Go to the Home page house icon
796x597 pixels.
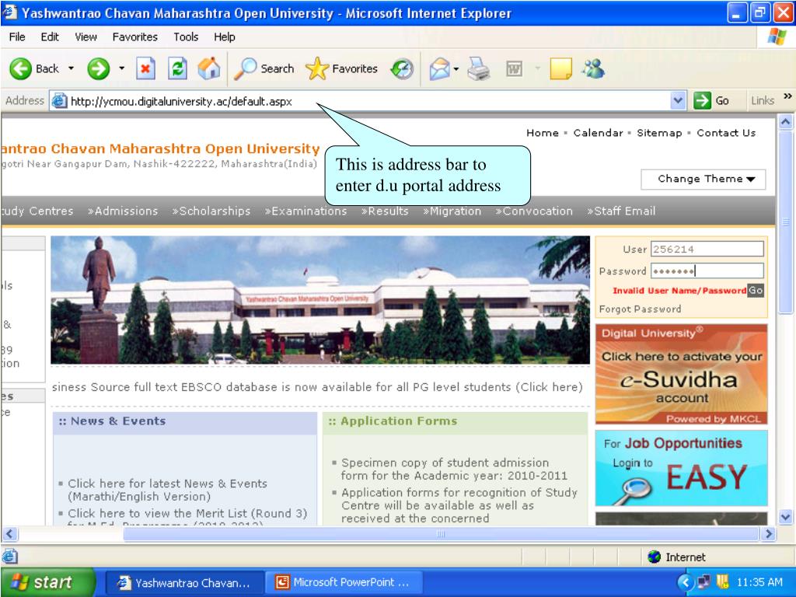(x=208, y=68)
